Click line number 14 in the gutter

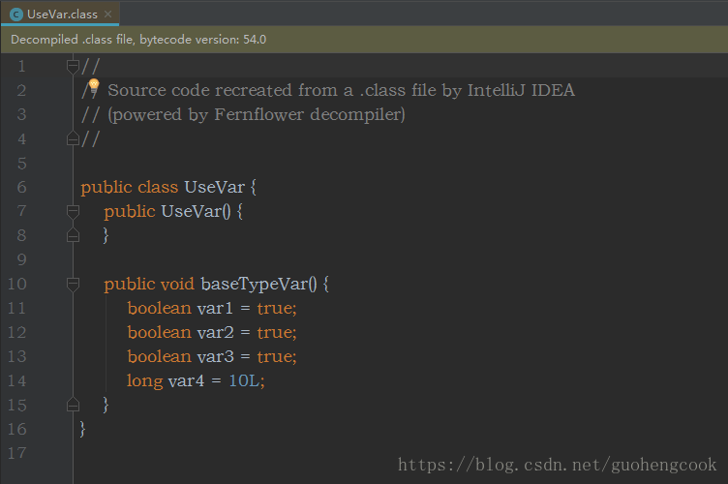pos(17,380)
